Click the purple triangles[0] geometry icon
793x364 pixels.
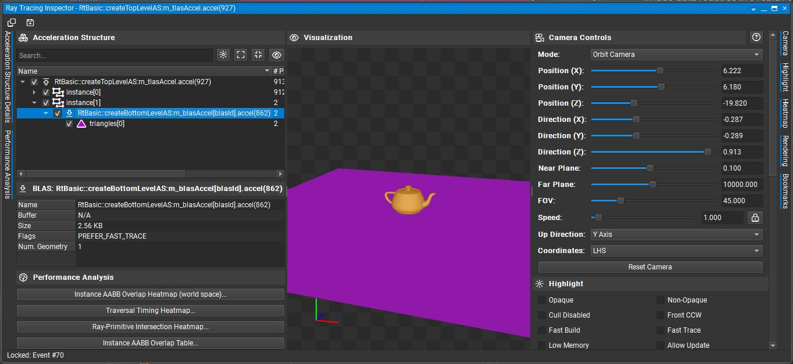pyautogui.click(x=81, y=124)
